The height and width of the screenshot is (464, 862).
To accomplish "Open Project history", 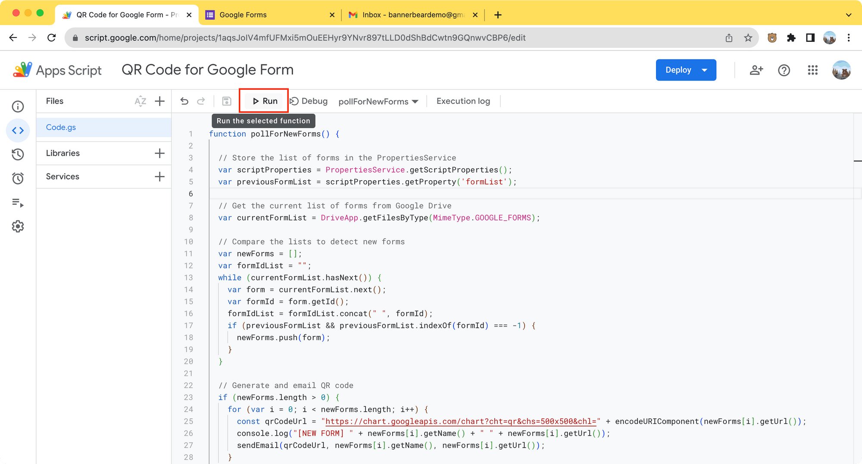I will pyautogui.click(x=18, y=154).
